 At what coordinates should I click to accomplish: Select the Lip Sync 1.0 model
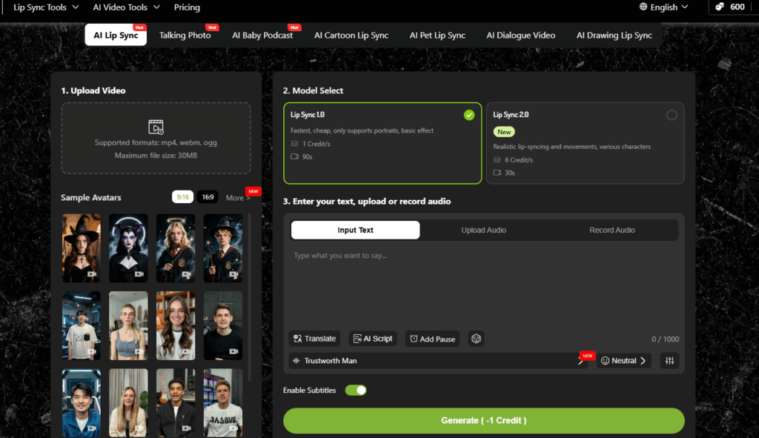point(382,142)
